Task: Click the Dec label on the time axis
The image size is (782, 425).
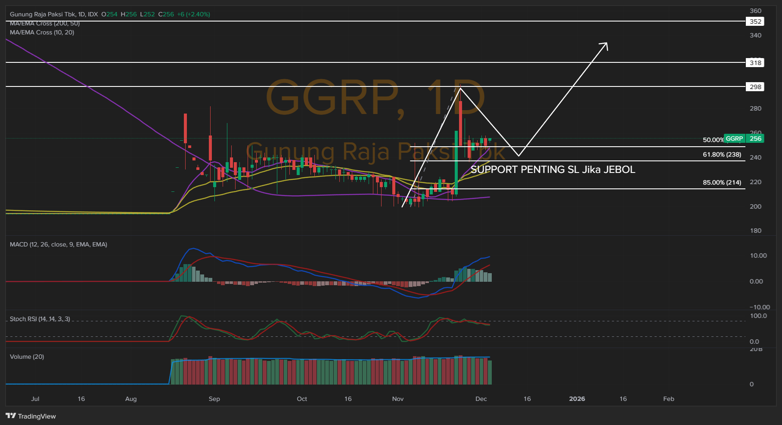Action: point(481,399)
